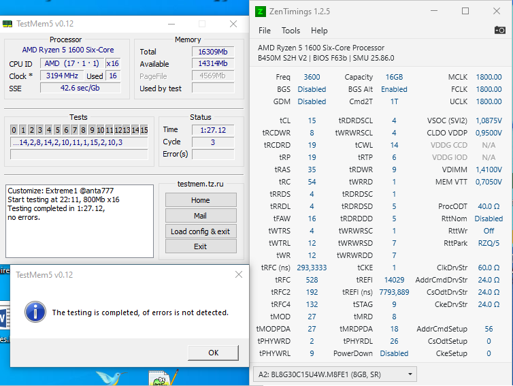Click the testmem.tz.ru label

coord(200,184)
